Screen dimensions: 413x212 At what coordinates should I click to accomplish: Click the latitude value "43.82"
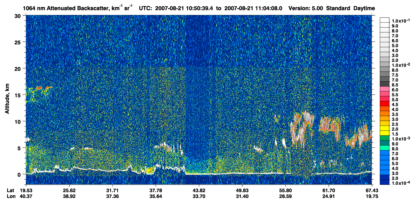click(x=199, y=190)
